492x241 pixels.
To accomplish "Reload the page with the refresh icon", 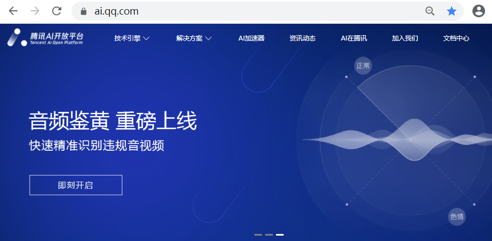I will point(56,11).
